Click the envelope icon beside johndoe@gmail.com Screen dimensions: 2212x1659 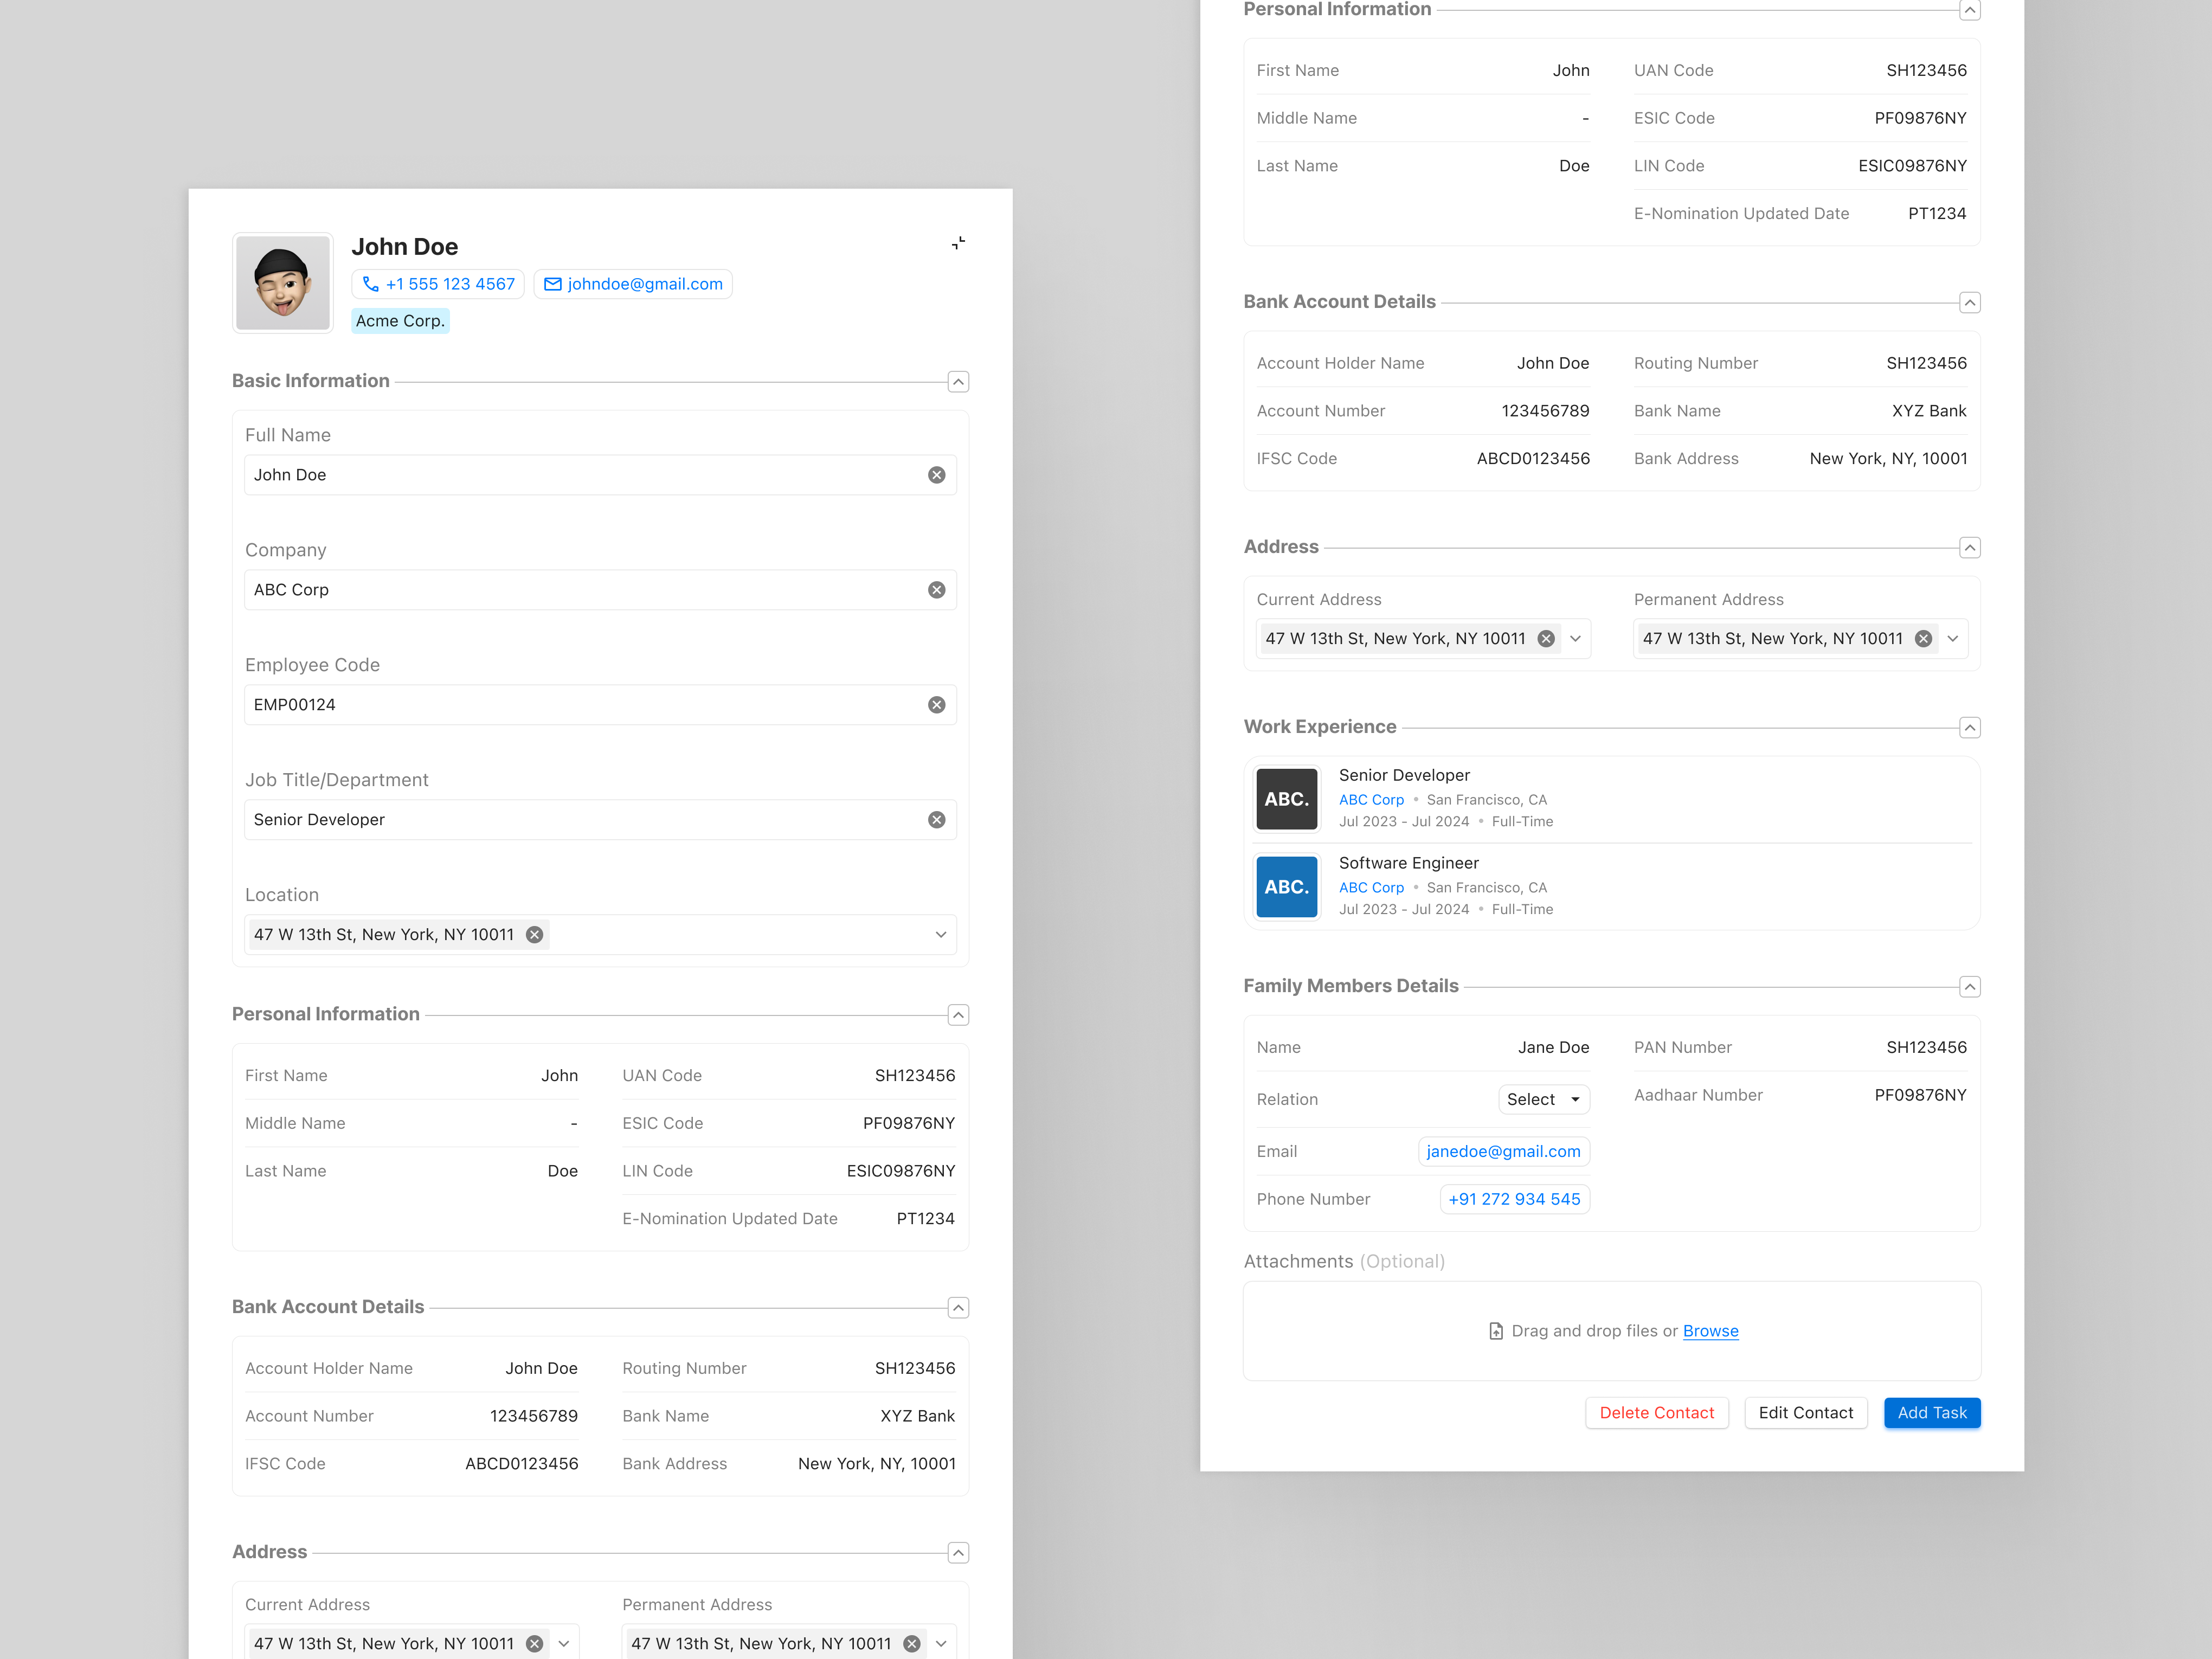coord(552,284)
